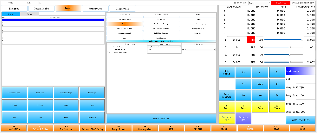Click the F12 HOME button
This screenshot has height=133, width=317.
click(303, 128)
